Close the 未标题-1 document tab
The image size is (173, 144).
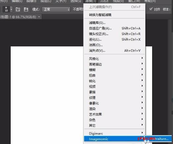39,17
